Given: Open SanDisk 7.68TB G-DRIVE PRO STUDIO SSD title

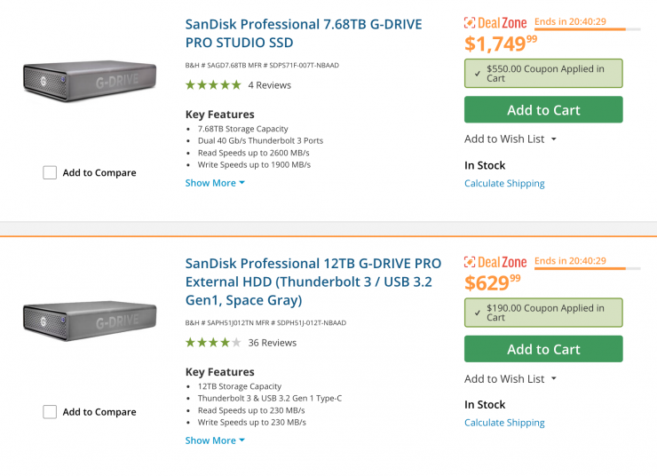Looking at the screenshot, I should (x=304, y=33).
